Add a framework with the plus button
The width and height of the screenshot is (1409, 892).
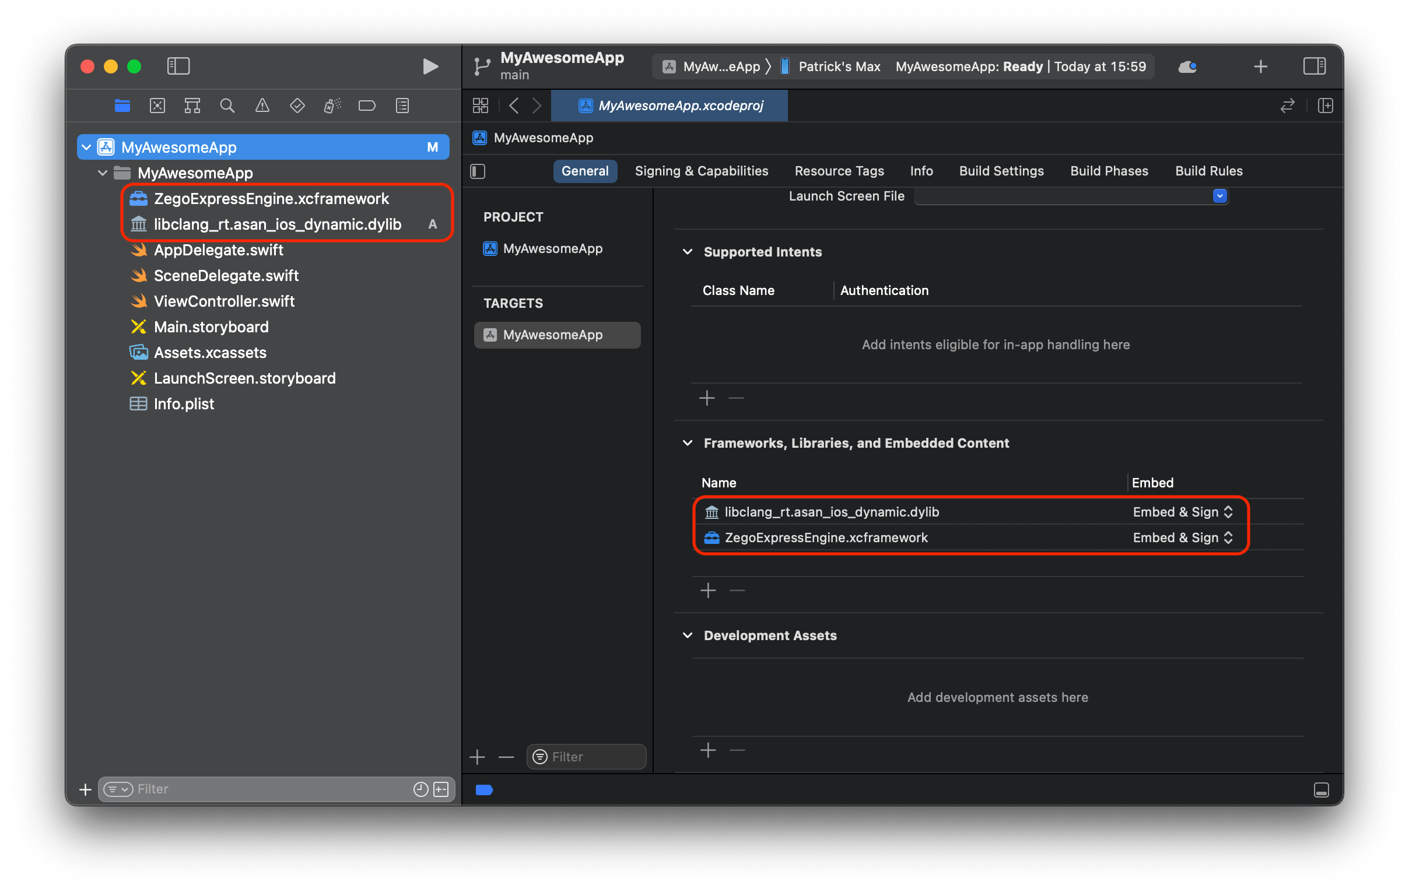click(708, 591)
